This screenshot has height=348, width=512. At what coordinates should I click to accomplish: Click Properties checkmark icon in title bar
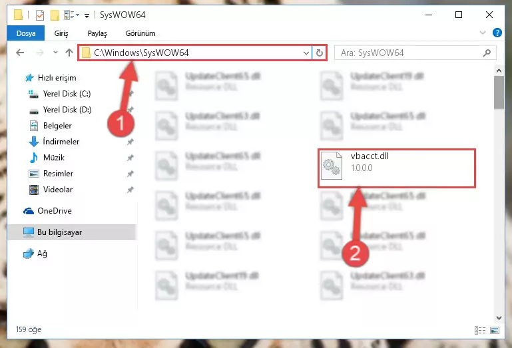pos(40,15)
